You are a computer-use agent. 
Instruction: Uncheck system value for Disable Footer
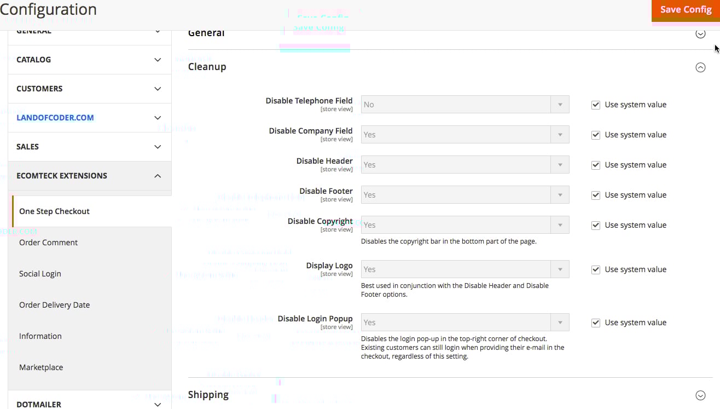pyautogui.click(x=596, y=195)
